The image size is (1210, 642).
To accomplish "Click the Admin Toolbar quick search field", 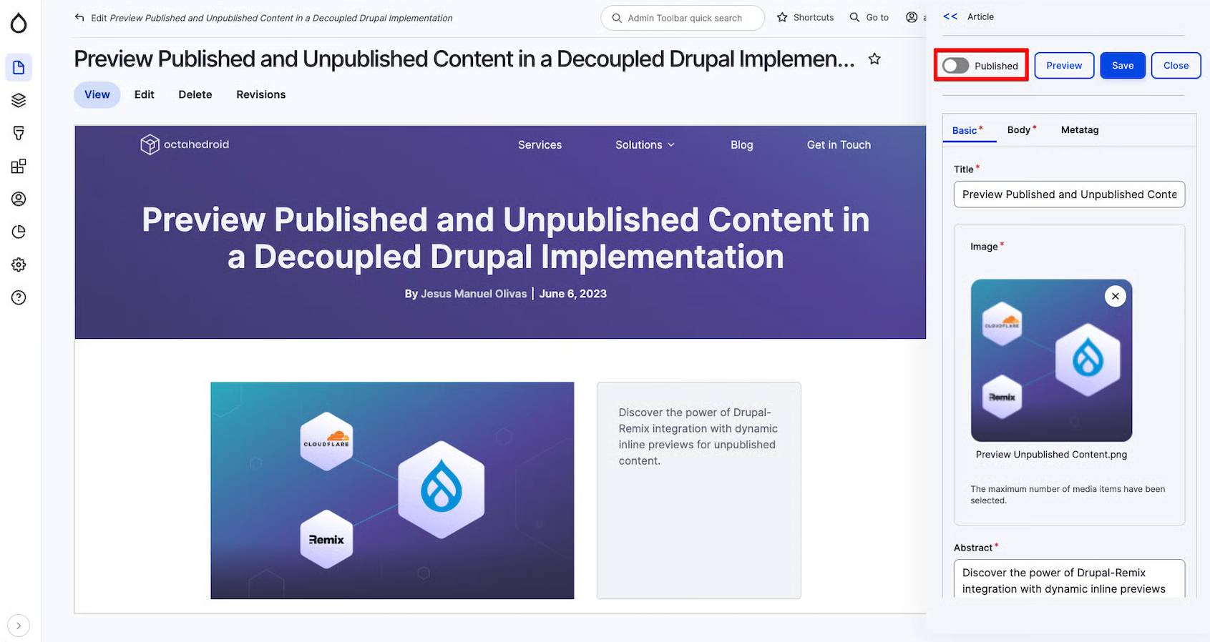I will [x=683, y=18].
